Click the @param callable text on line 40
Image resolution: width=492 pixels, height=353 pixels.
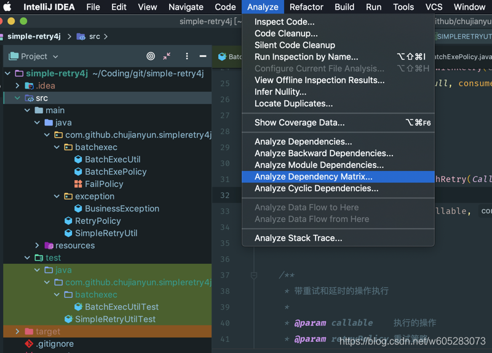(333, 323)
